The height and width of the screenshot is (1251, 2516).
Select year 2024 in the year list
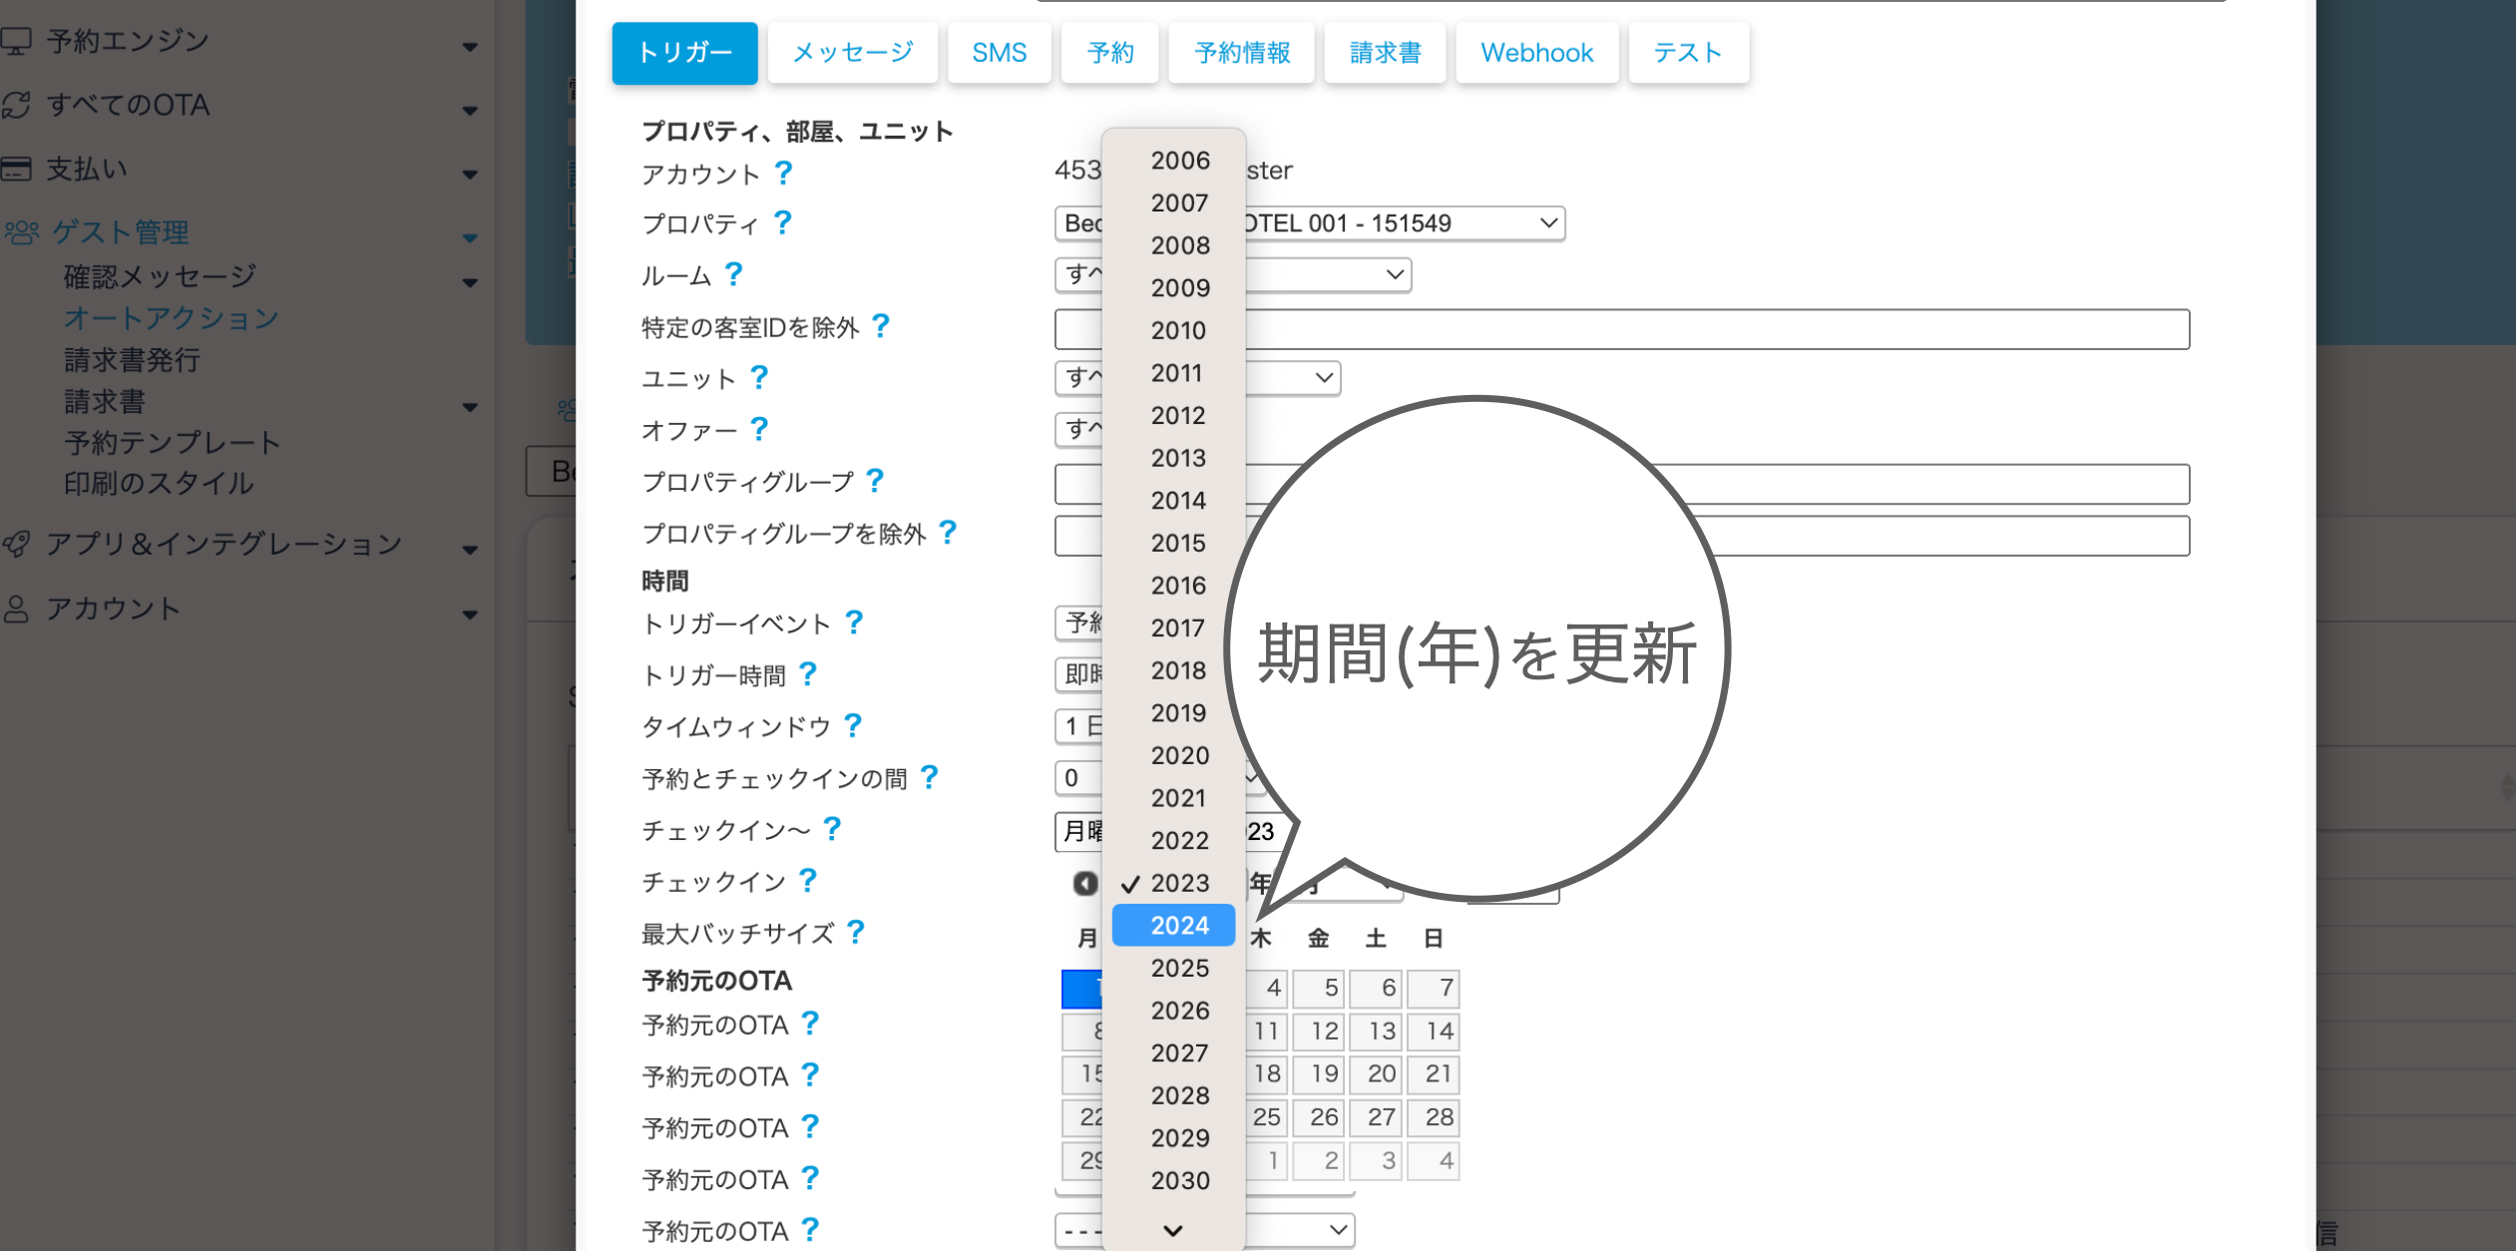[1178, 926]
